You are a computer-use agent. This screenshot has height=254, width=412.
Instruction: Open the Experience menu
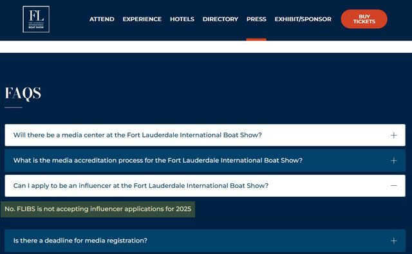click(142, 19)
